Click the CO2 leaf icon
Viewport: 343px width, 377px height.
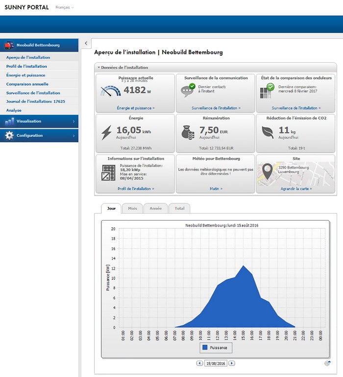(268, 132)
